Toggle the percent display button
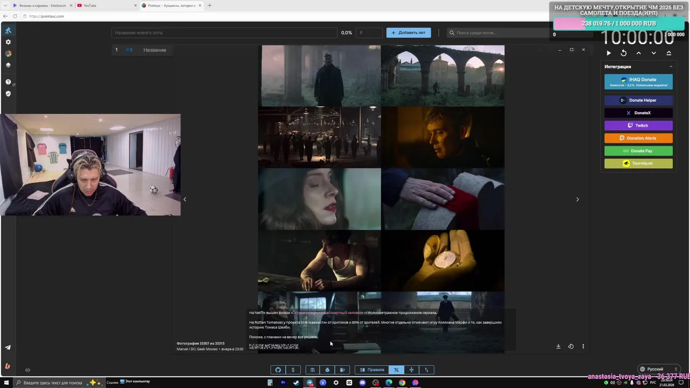This screenshot has width=690, height=388. pos(396,370)
